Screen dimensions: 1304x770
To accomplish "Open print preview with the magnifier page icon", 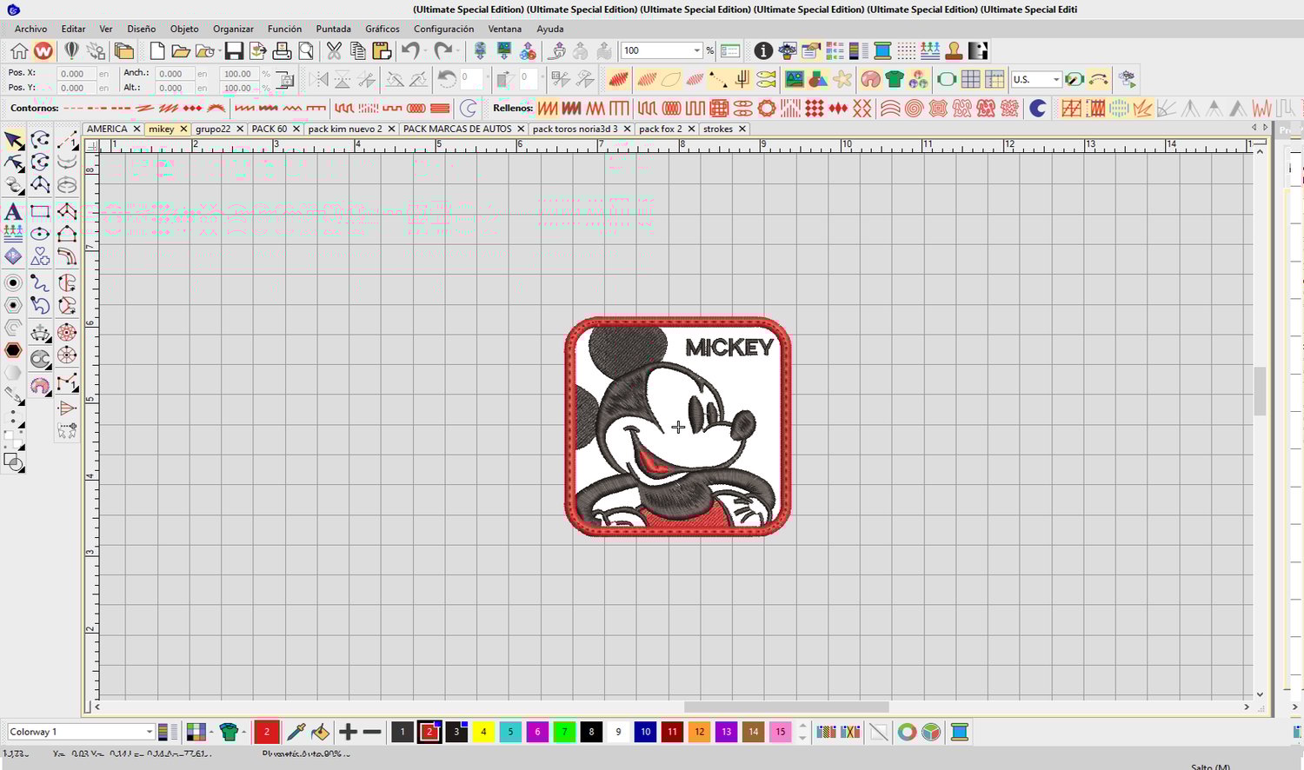I will click(x=305, y=50).
